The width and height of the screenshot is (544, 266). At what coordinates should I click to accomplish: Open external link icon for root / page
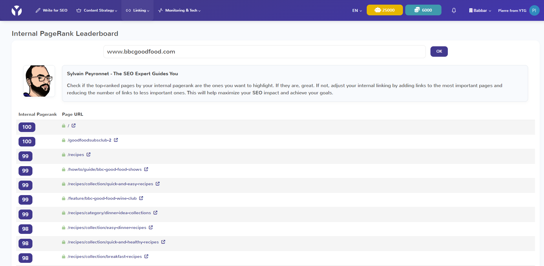(x=74, y=126)
